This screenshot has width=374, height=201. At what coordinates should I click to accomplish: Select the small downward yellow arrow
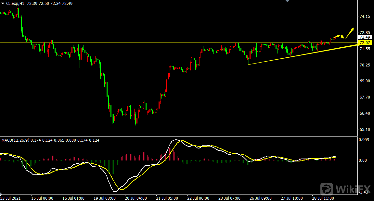pyautogui.click(x=342, y=36)
